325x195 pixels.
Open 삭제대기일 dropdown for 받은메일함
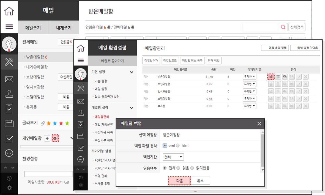pyautogui.click(x=249, y=77)
